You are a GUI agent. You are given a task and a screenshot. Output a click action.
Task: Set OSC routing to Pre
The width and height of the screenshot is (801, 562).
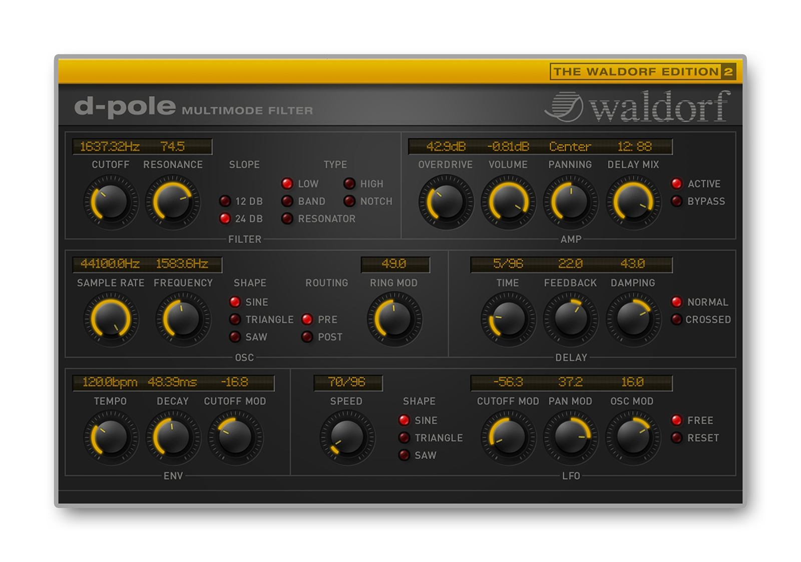[307, 320]
